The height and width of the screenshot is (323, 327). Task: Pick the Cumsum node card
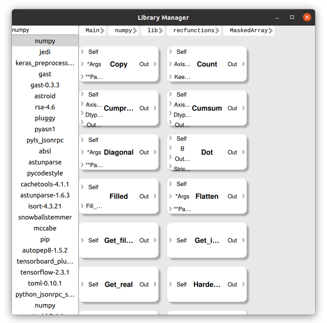(x=207, y=108)
